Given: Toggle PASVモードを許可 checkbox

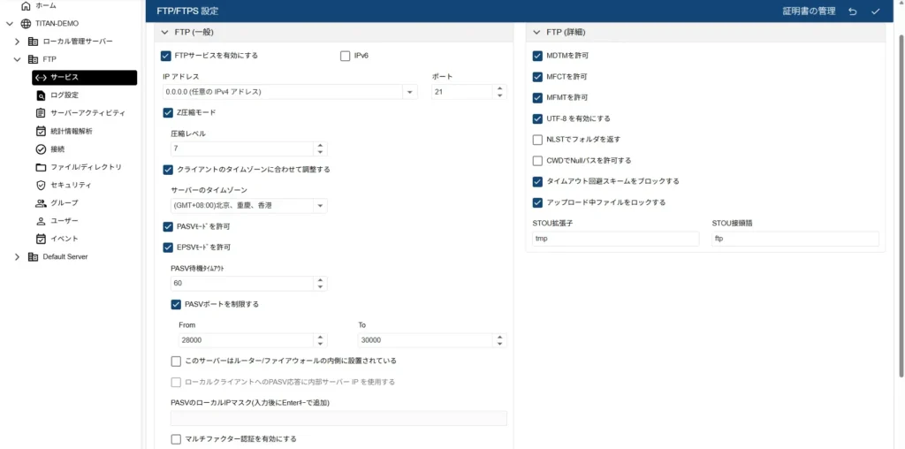Looking at the screenshot, I should tap(169, 227).
